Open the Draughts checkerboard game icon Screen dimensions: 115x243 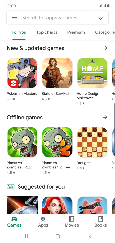pyautogui.click(x=92, y=142)
